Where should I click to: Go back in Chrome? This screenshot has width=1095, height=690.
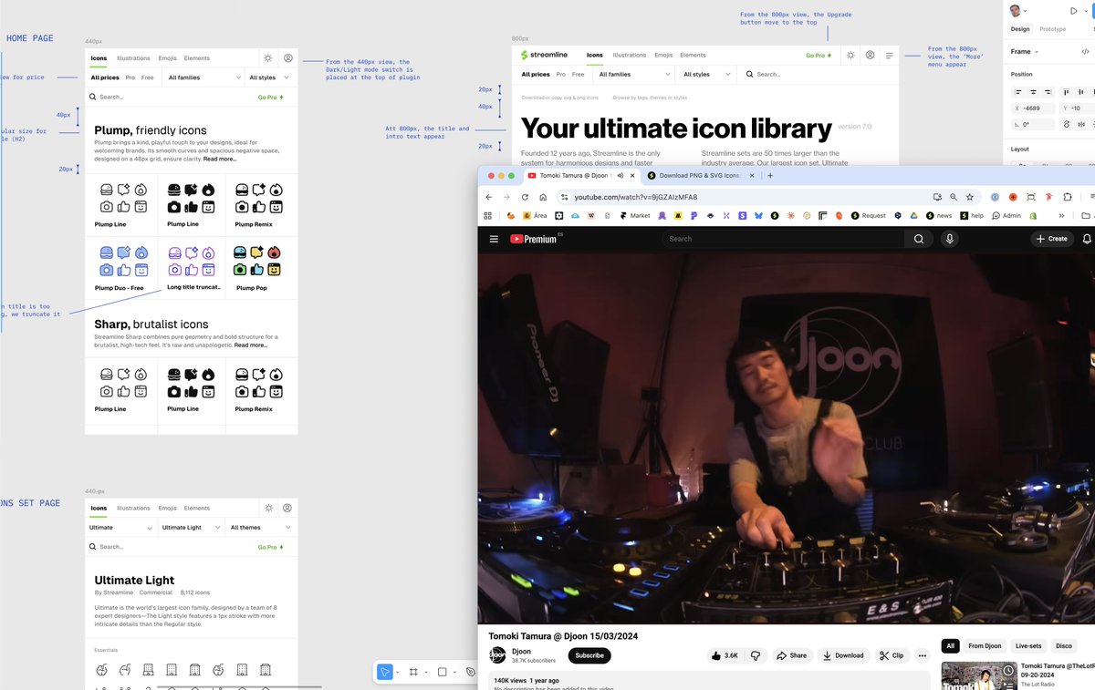pos(489,197)
